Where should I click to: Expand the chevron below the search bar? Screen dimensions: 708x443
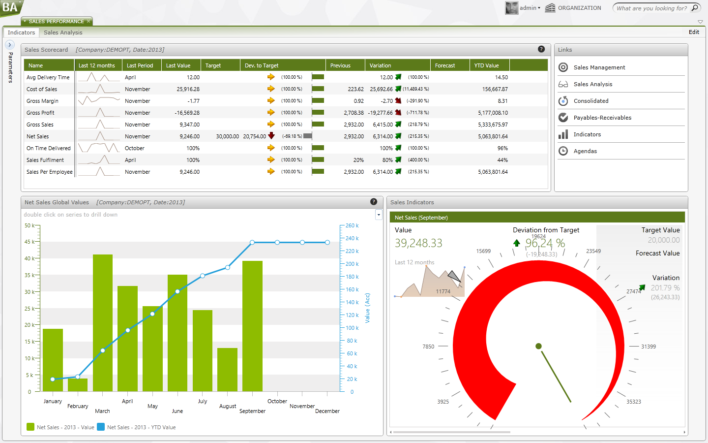pos(700,22)
